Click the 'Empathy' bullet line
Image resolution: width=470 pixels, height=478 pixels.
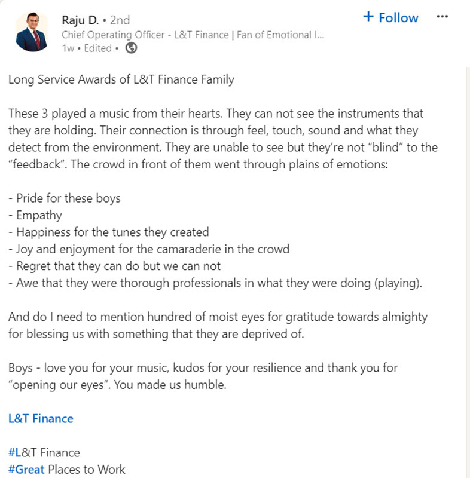click(35, 215)
